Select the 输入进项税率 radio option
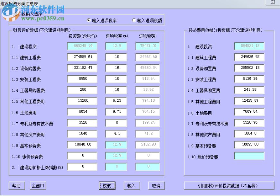Image resolution: width=280 pixels, height=196 pixels. click(x=88, y=20)
